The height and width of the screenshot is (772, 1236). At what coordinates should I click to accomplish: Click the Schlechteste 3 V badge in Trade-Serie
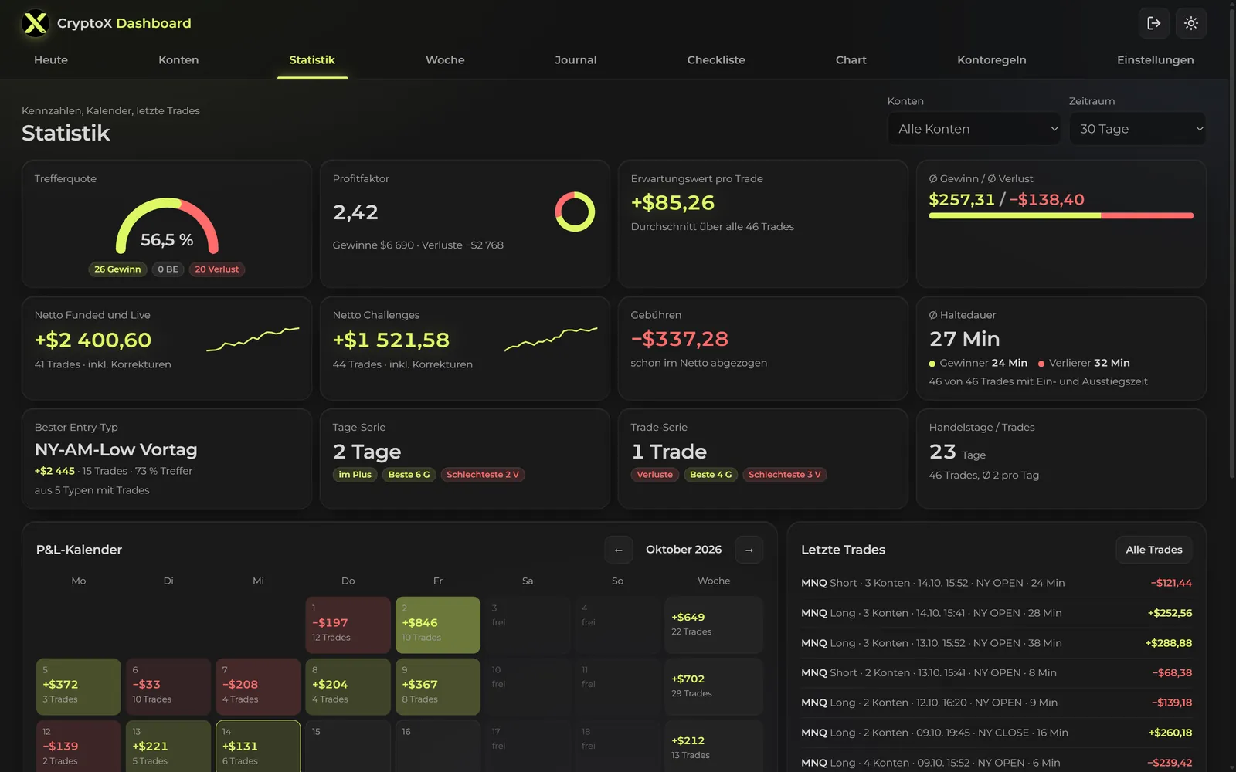click(x=785, y=475)
